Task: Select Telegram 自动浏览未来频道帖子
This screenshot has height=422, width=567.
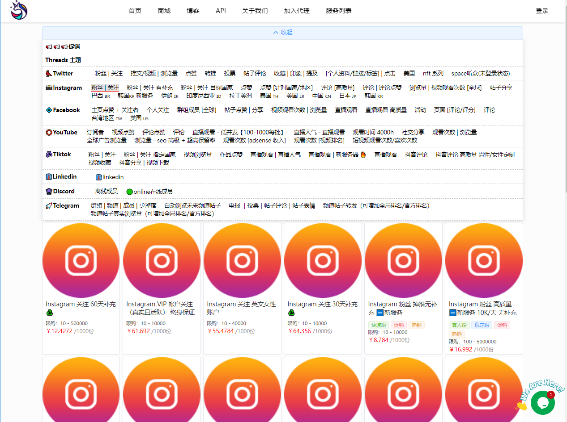Action: (x=192, y=205)
